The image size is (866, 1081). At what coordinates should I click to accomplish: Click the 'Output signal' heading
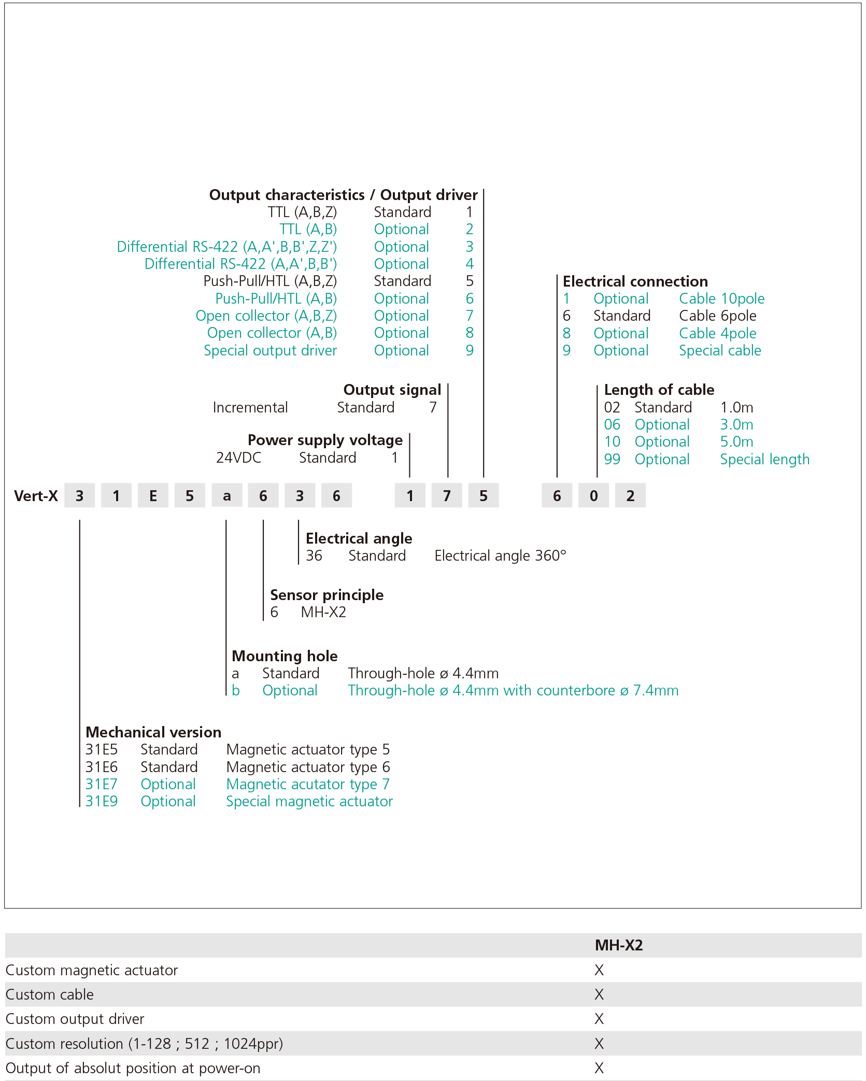(392, 390)
